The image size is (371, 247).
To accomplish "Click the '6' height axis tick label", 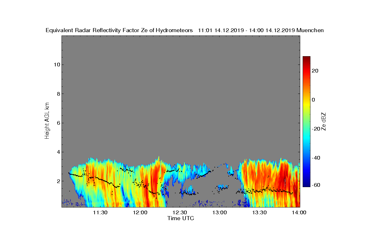I will click(58, 123).
